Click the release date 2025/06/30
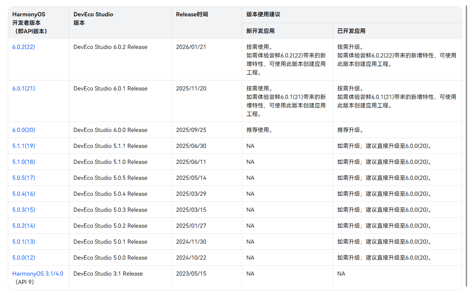Screen dimensions: 470x293 click(x=191, y=146)
